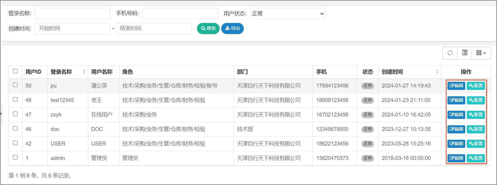497x185 pixels.
Task: Reset password for doc user
Action: tap(476, 129)
